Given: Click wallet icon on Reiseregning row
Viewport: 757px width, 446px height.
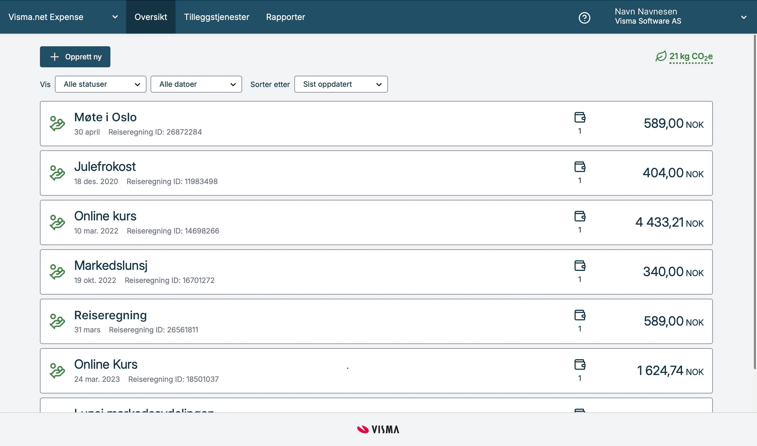Looking at the screenshot, I should tap(580, 315).
